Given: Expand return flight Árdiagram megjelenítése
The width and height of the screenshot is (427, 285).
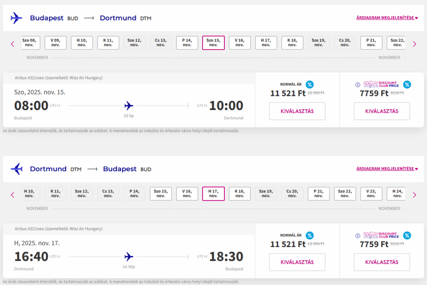Looking at the screenshot, I should point(387,169).
